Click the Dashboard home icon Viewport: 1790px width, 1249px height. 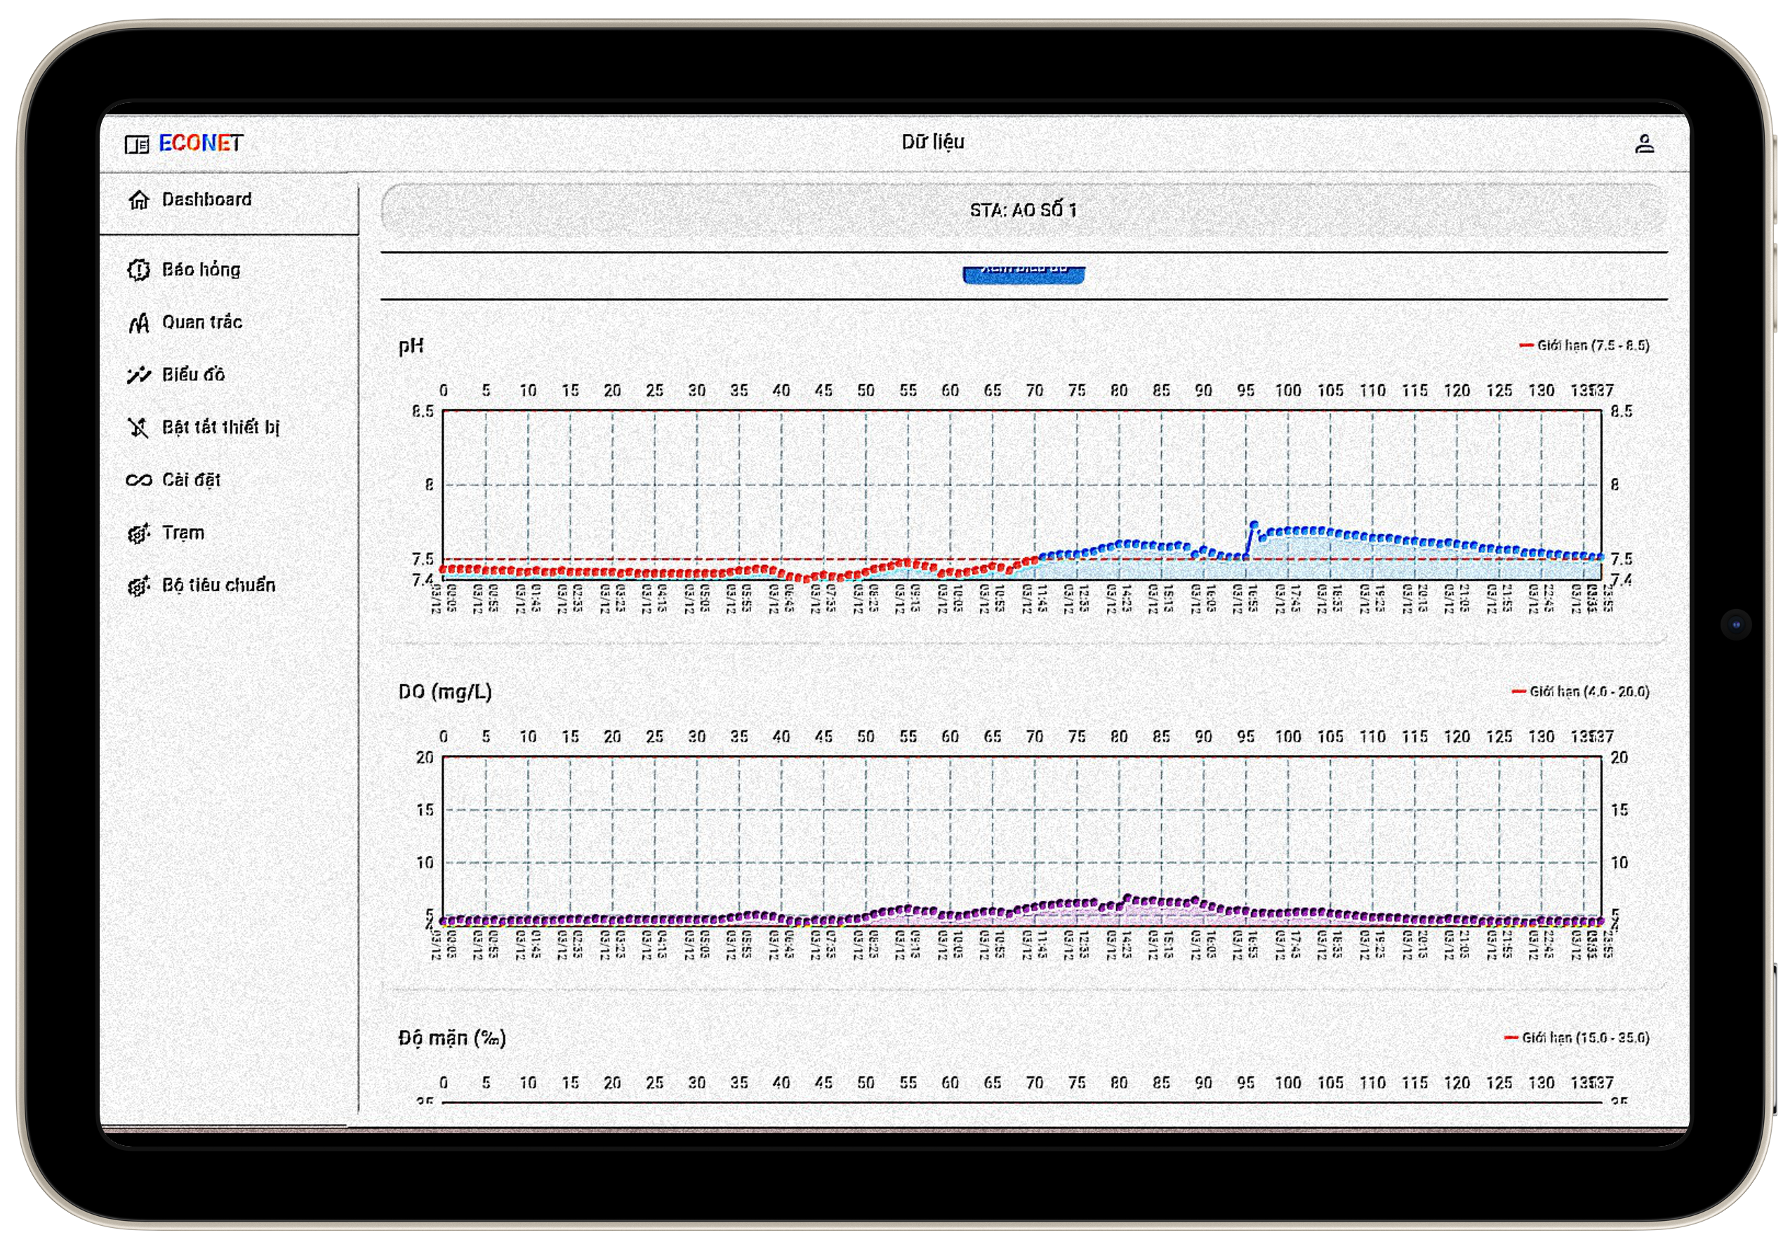point(139,199)
